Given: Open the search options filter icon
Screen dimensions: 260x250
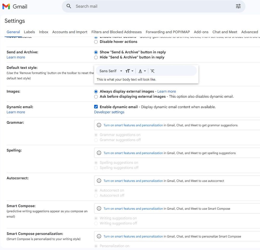Looking at the screenshot, I should (x=238, y=6).
